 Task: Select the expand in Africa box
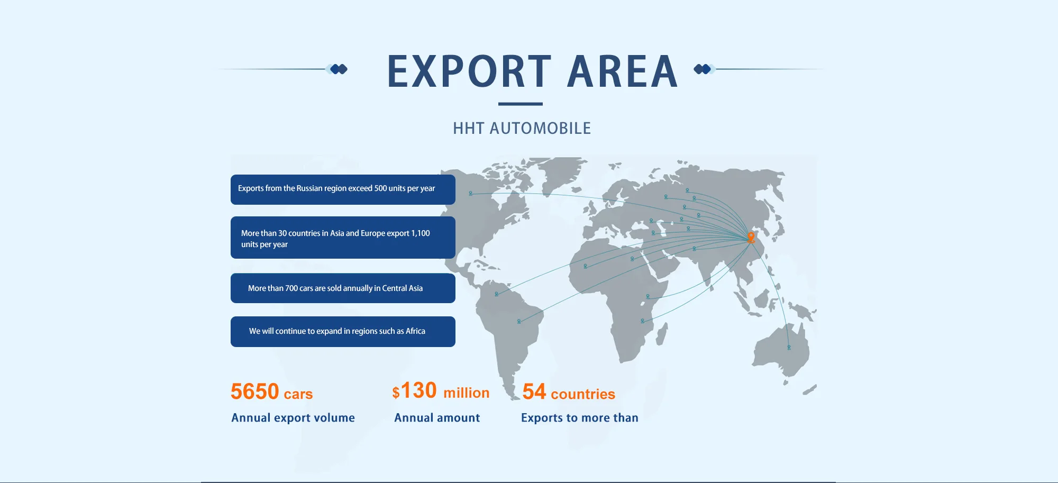(343, 332)
